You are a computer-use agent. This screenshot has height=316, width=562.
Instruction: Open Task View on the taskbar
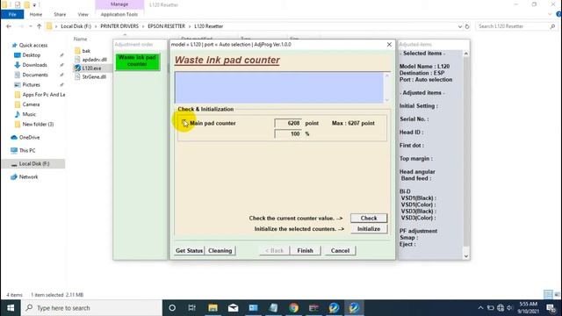tap(192, 308)
